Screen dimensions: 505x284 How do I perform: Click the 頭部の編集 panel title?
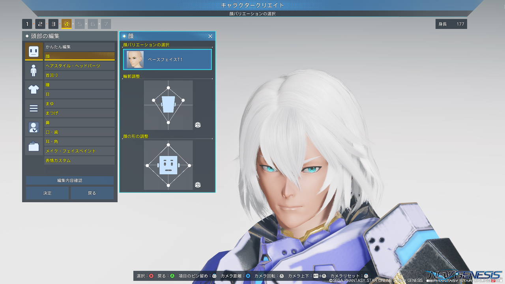[45, 36]
